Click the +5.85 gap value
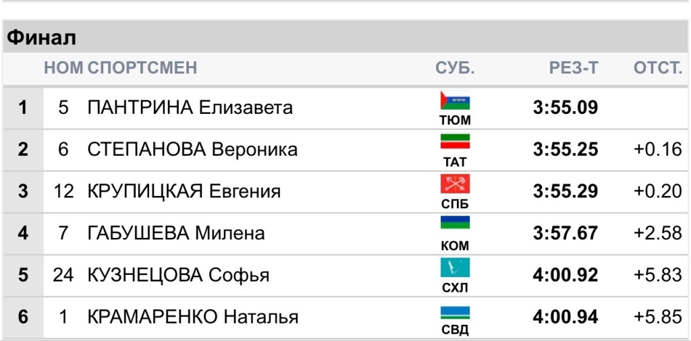The width and height of the screenshot is (691, 341). point(658,317)
